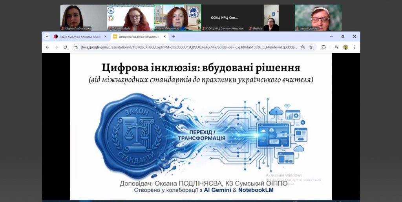Close the Радіо Культура tab

pyautogui.click(x=105, y=36)
